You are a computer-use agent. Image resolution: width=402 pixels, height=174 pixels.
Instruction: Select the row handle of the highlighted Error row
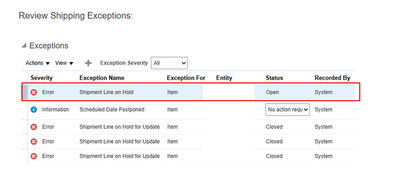click(25, 92)
